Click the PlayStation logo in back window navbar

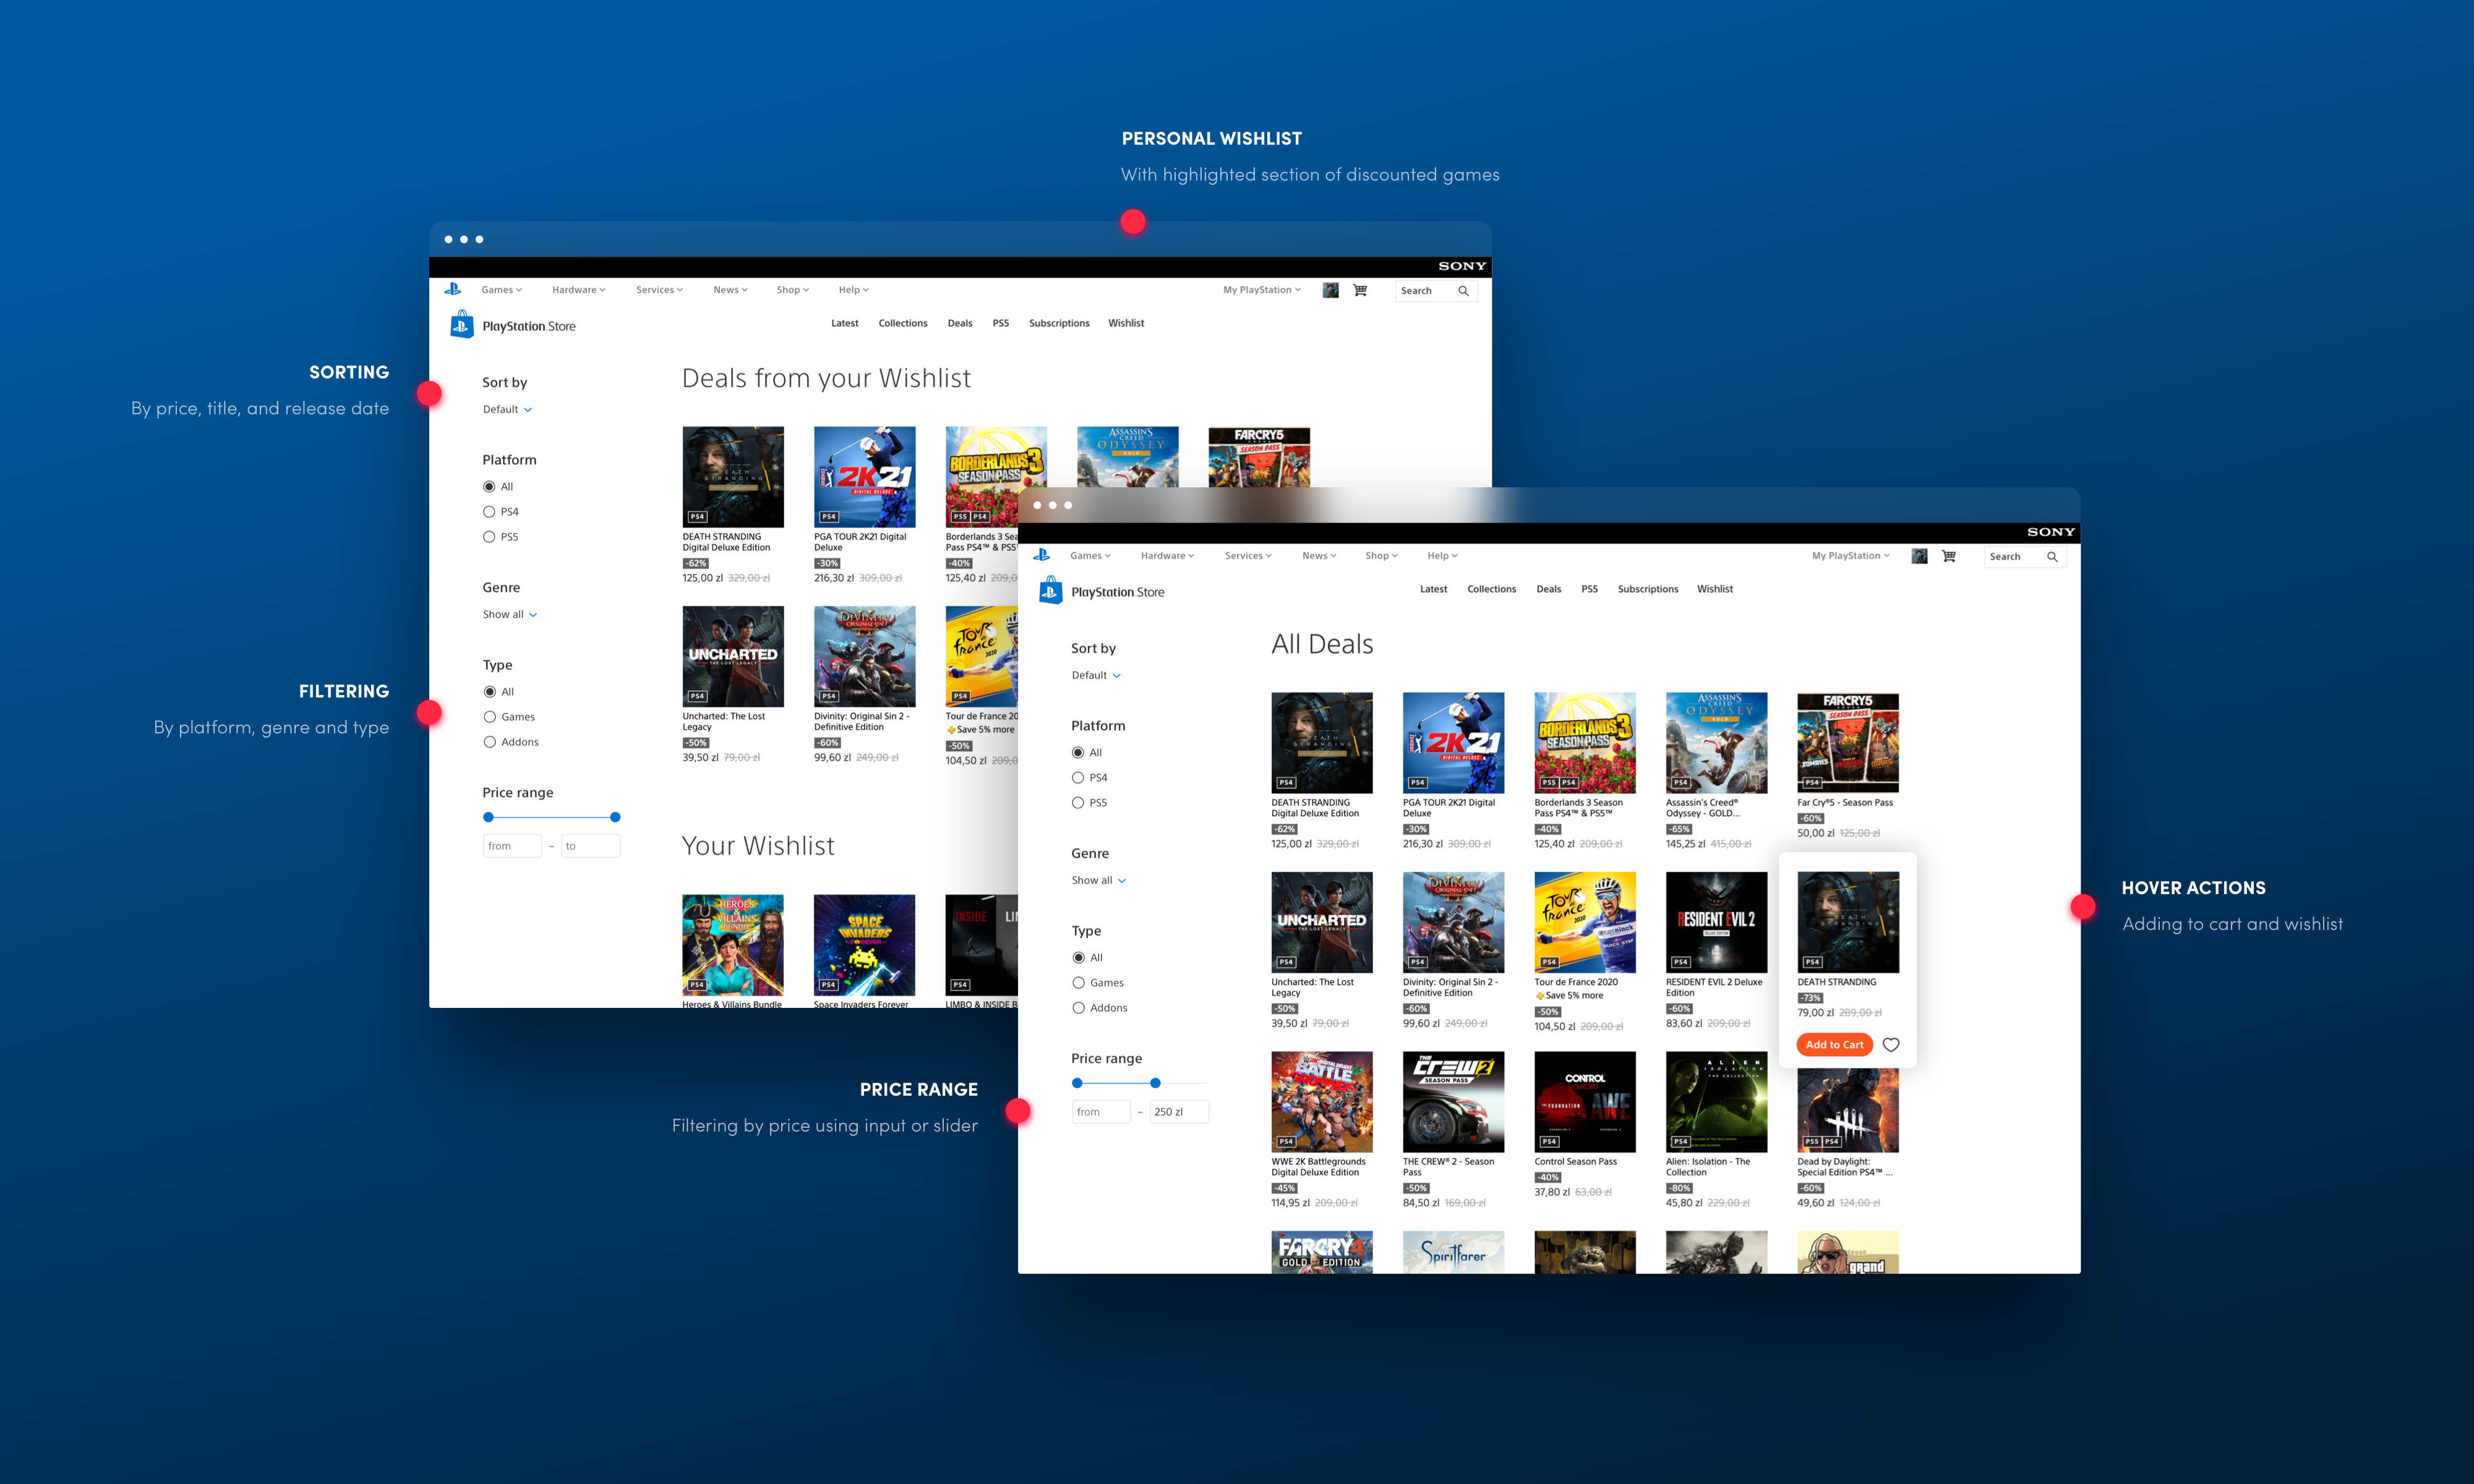453,289
